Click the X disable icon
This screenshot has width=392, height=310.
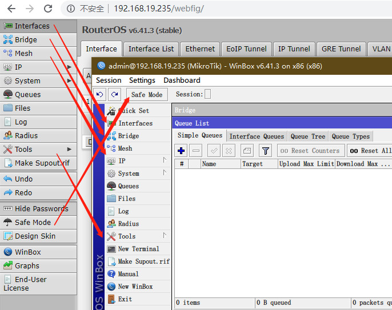pyautogui.click(x=229, y=151)
